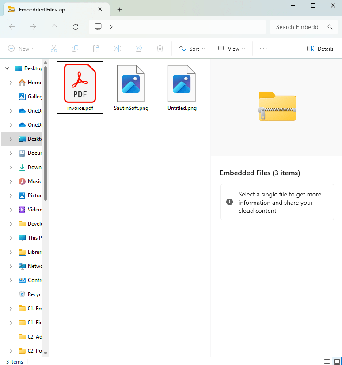Expand the Downloads tree node
The width and height of the screenshot is (342, 365).
(x=11, y=167)
